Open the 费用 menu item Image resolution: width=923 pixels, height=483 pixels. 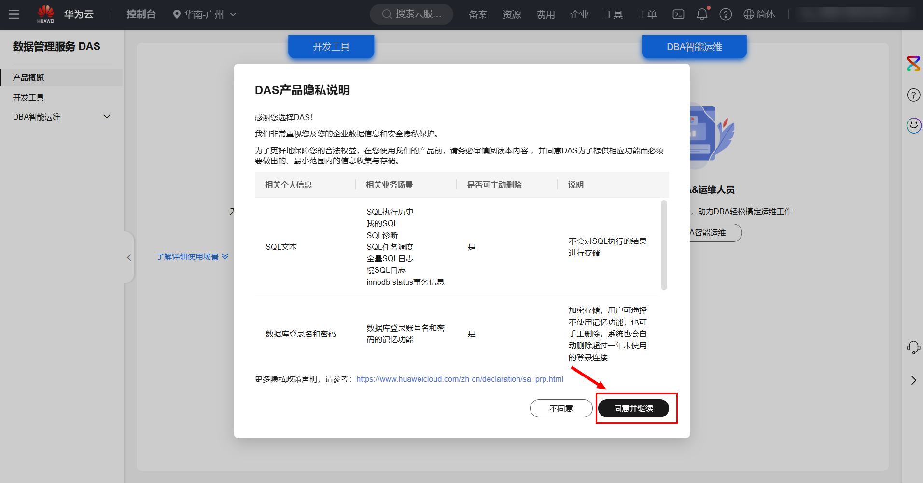pos(545,14)
